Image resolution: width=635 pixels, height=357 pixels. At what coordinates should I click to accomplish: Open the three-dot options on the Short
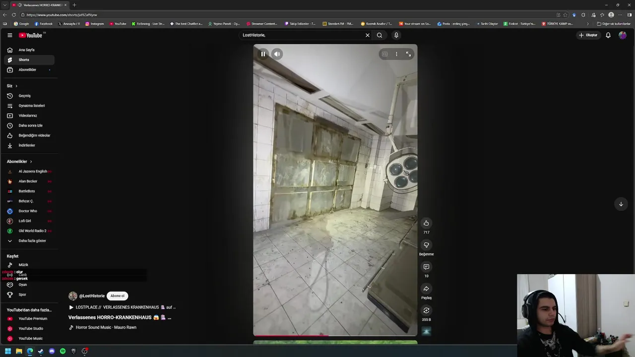click(x=396, y=54)
